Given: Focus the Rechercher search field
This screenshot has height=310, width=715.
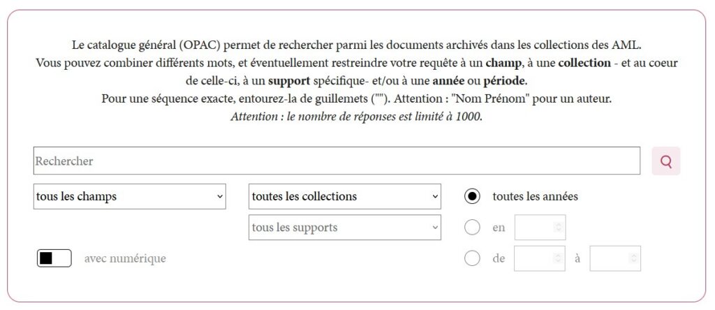Looking at the screenshot, I should (336, 161).
